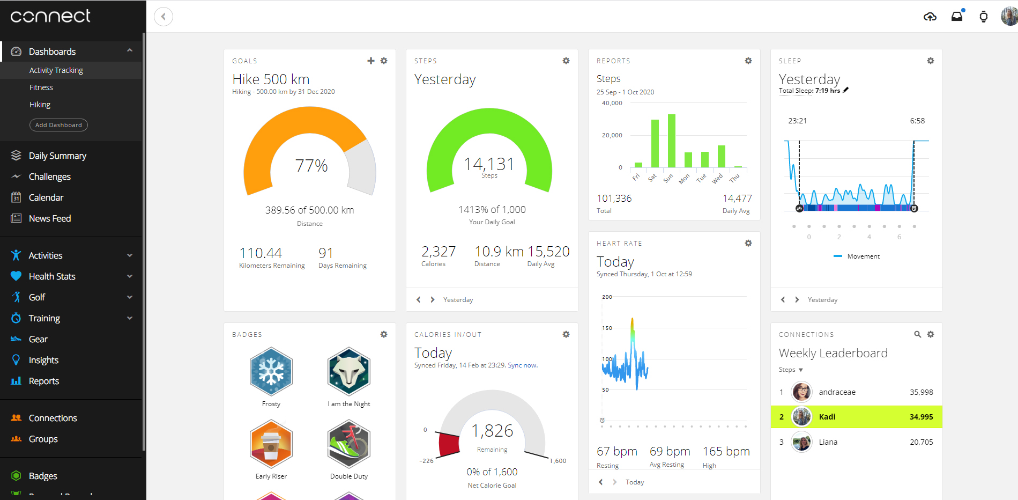The height and width of the screenshot is (500, 1018).
Task: Go to previous day in Sleep widget
Action: point(783,299)
